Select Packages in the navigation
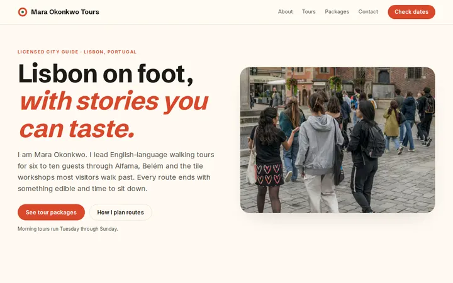This screenshot has width=453, height=283. [x=337, y=12]
